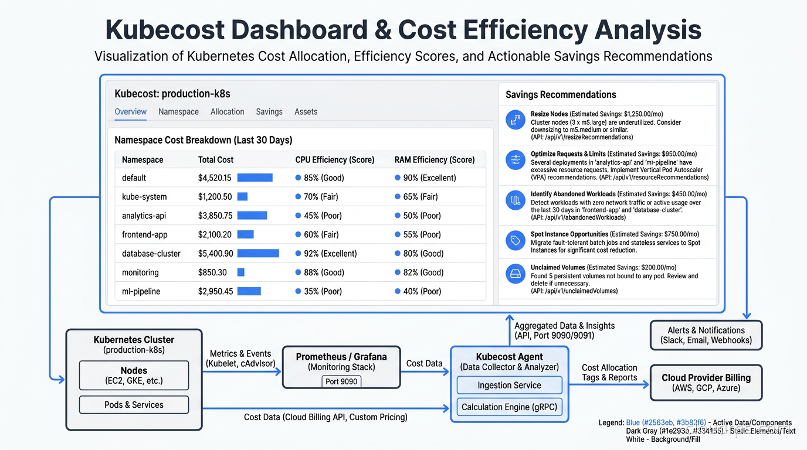Click the CPU Efficiency (Score) column header
Viewport: 807px width, 450px height.
coord(335,159)
